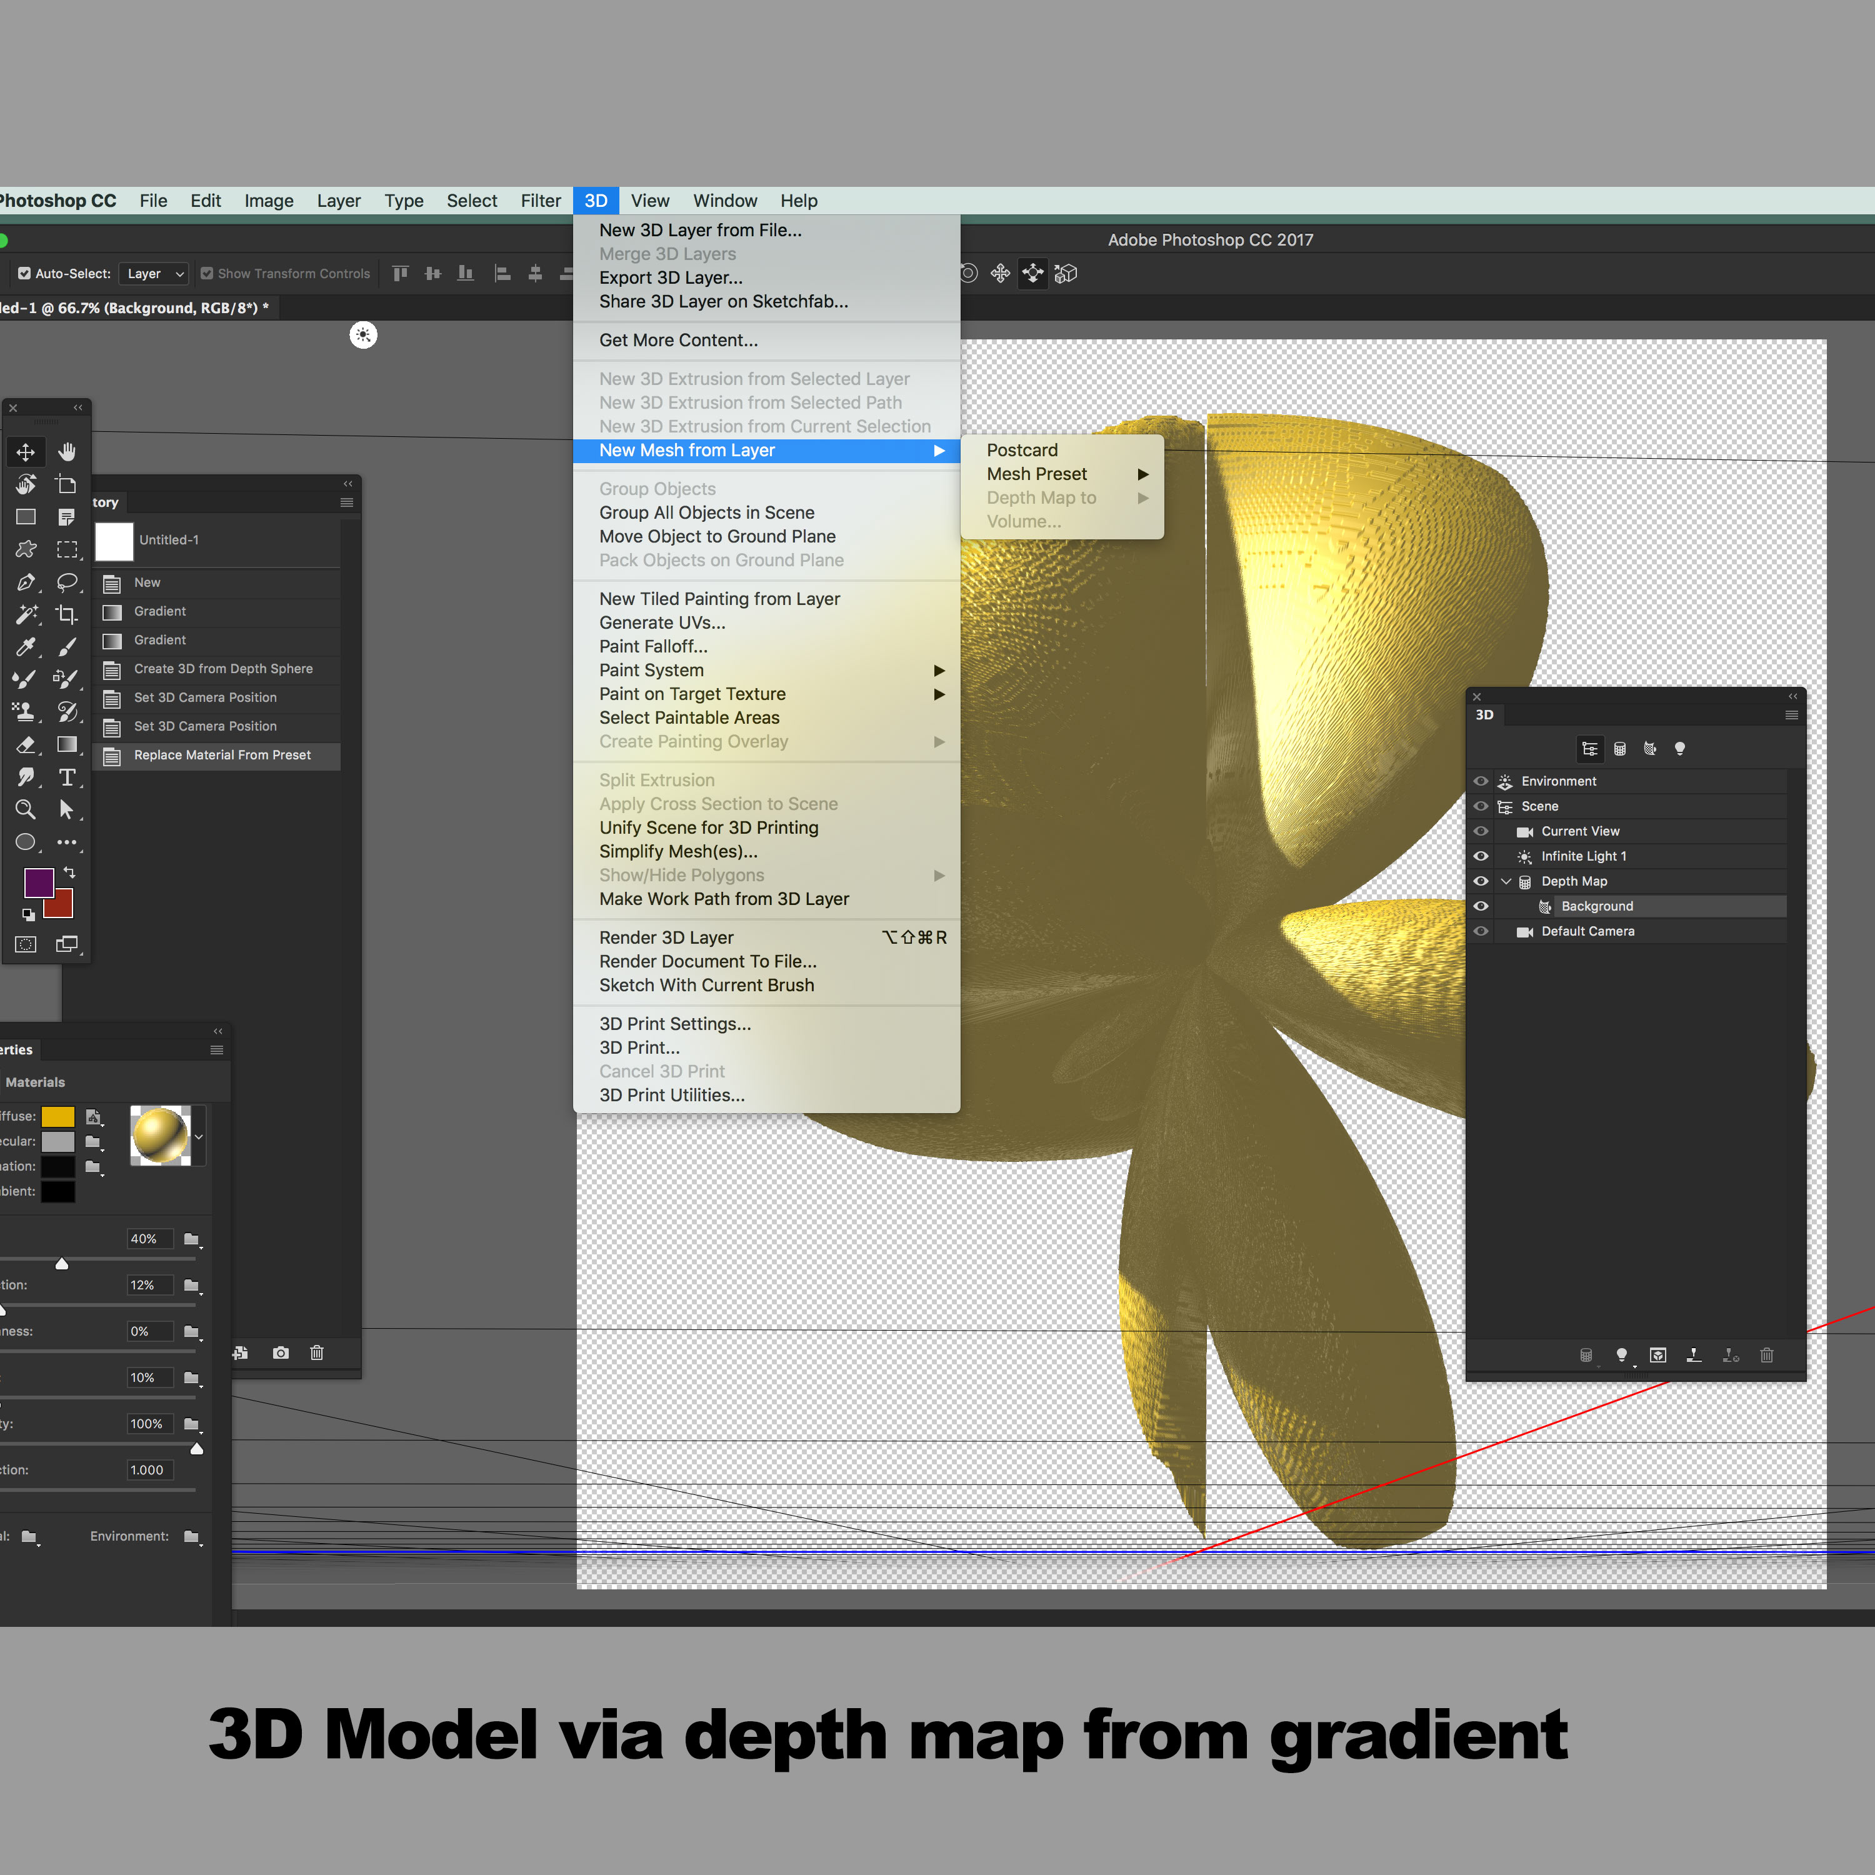Delete selected object with 3D panel trash
This screenshot has height=1875, width=1875.
tap(1766, 1355)
